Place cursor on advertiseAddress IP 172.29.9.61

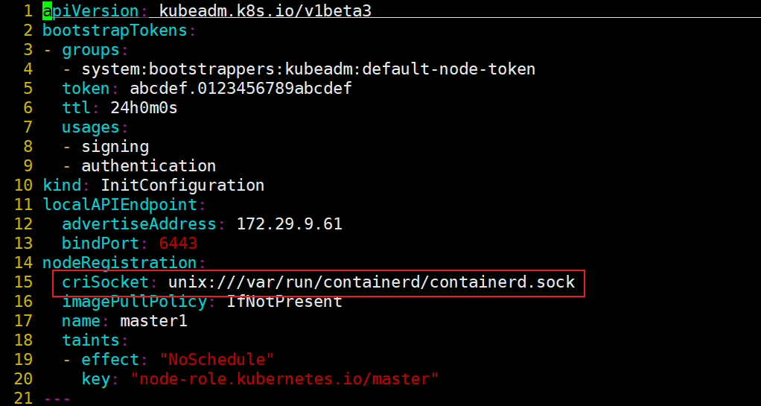(x=289, y=224)
